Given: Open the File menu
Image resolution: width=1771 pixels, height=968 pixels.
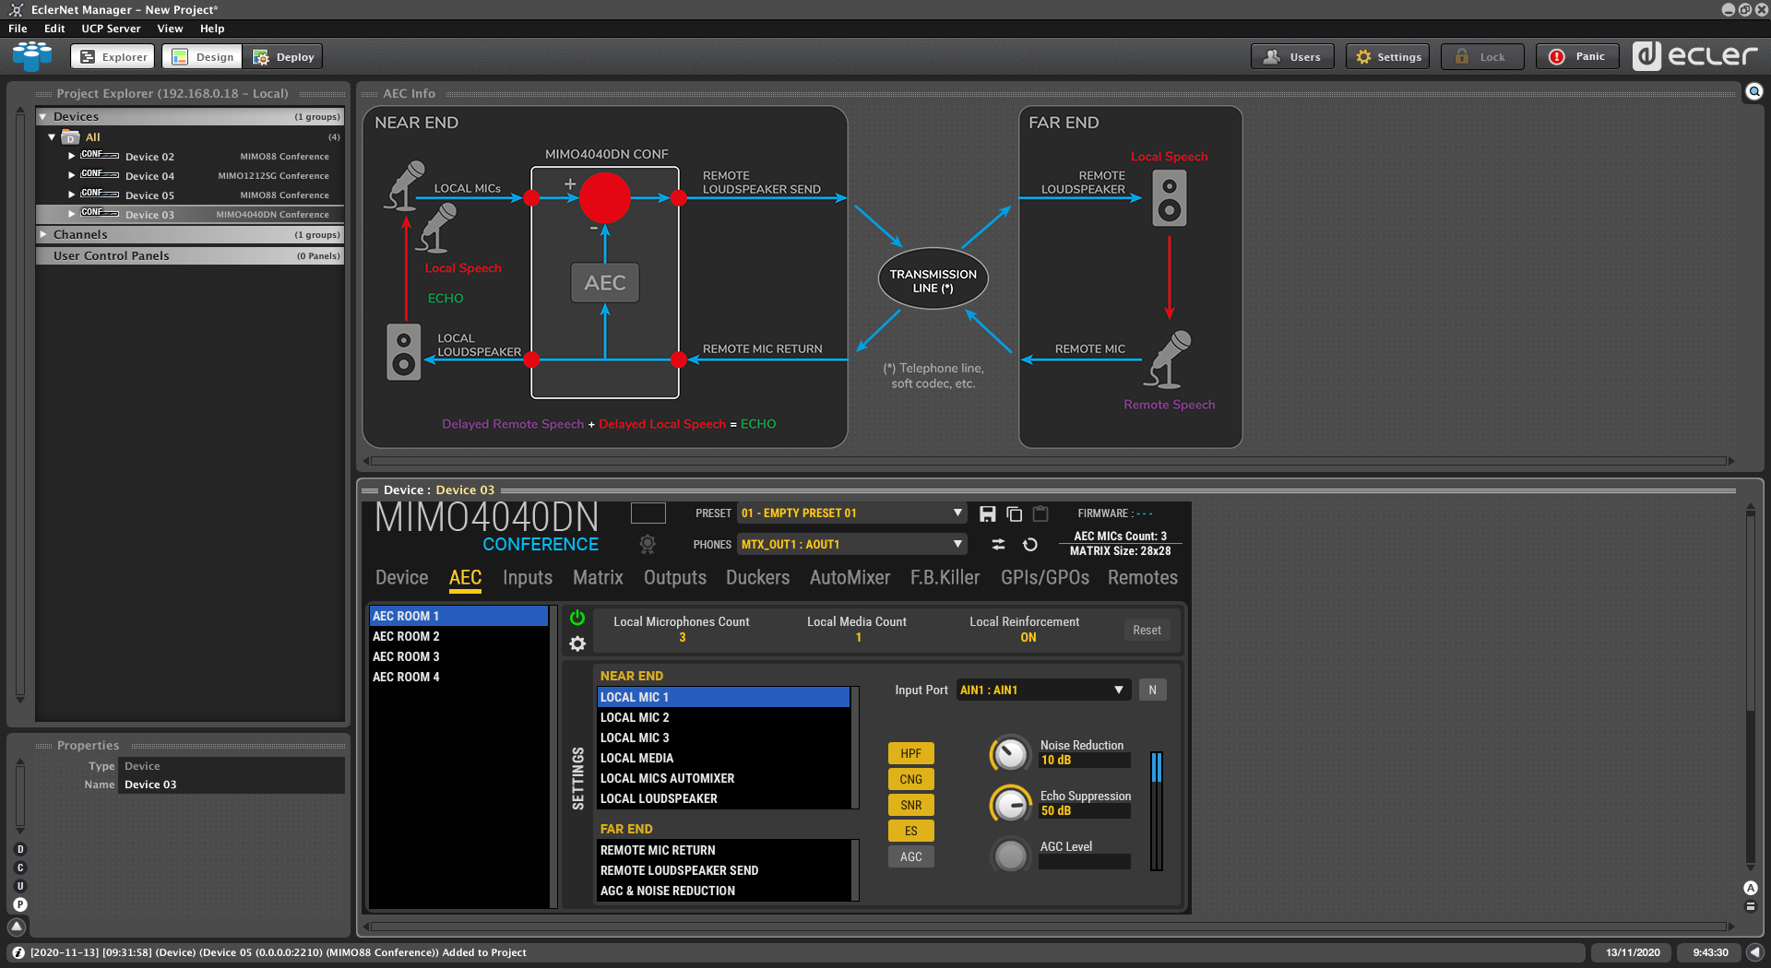Looking at the screenshot, I should point(18,29).
